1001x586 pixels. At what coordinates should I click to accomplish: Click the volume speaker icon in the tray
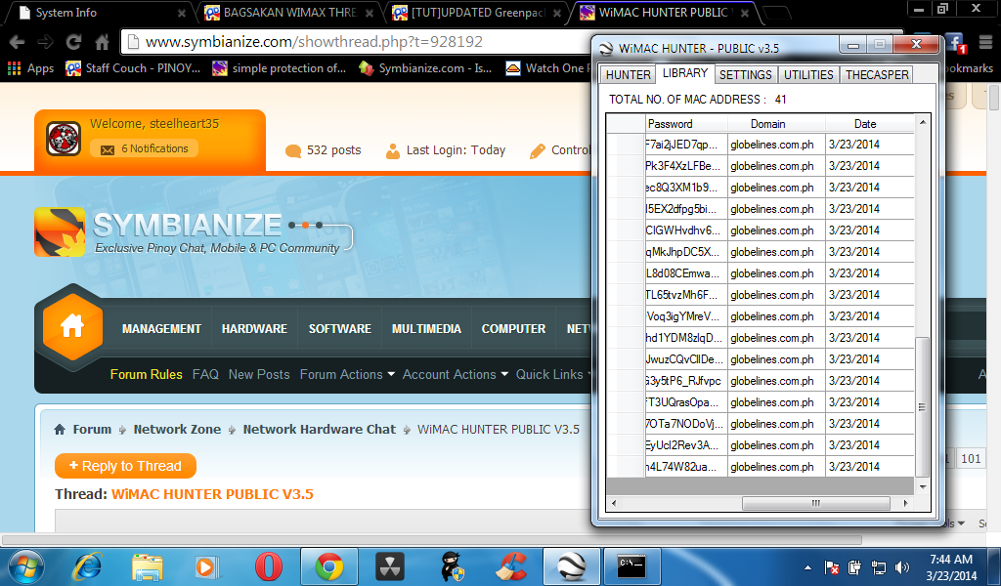coord(902,567)
